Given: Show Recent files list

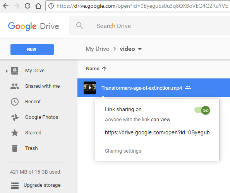Looking at the screenshot, I should (x=33, y=102).
